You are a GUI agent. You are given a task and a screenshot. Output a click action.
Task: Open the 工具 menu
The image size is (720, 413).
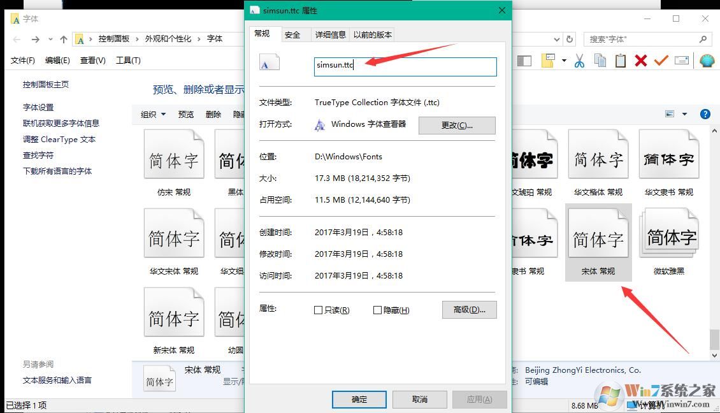coord(128,61)
